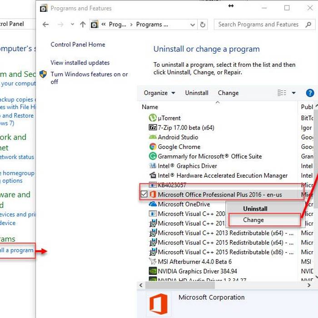The height and width of the screenshot is (318, 318).
Task: Expand the address bar history dropdown
Action: click(x=192, y=25)
